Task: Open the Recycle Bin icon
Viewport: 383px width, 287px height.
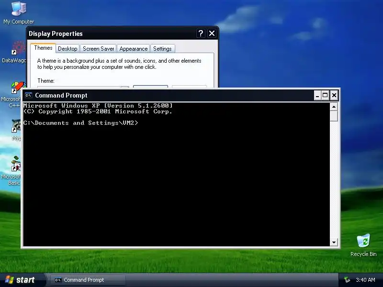Action: pos(363,245)
